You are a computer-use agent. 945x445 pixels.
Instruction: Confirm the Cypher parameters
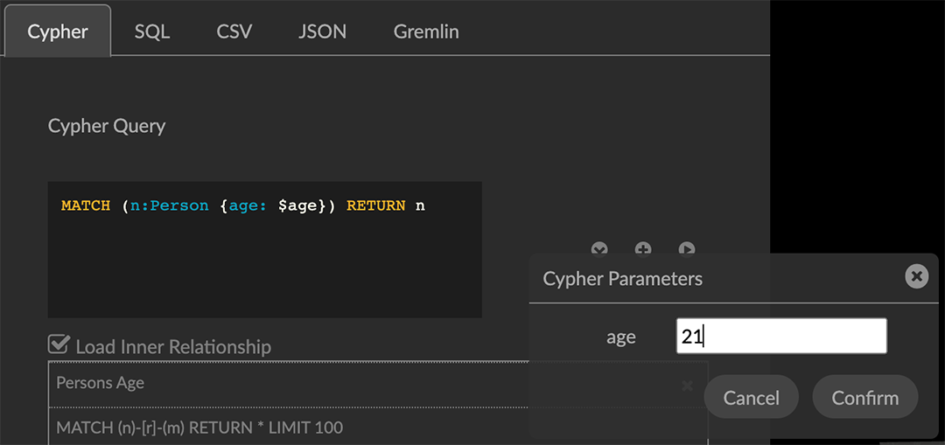click(864, 398)
